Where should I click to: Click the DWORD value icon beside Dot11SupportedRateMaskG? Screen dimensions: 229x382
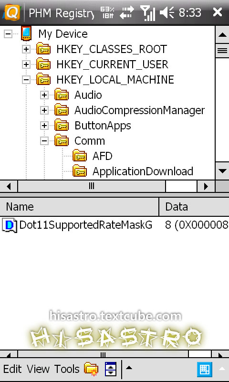10,225
